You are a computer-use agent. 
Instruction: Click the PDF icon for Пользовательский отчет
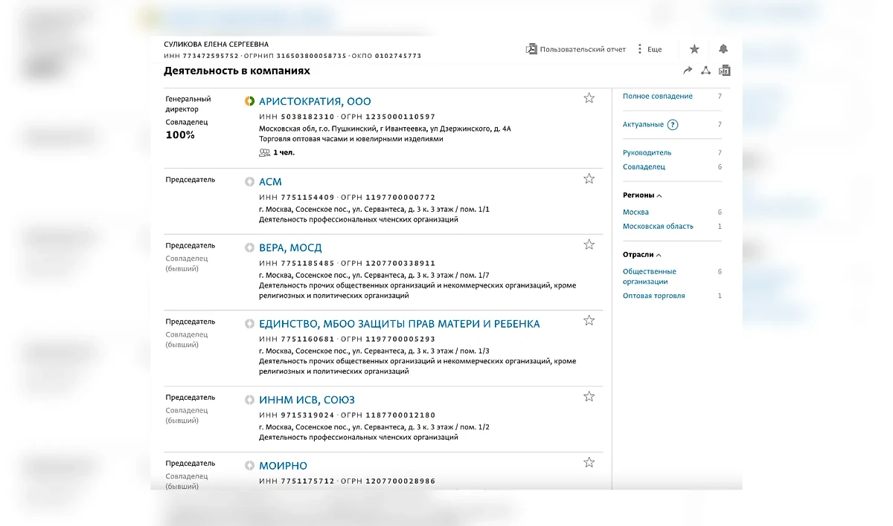point(531,49)
